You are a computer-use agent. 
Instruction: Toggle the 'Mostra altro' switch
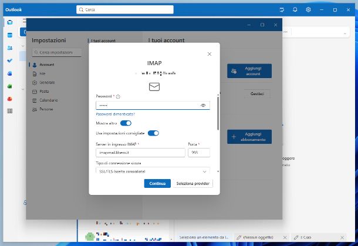pyautogui.click(x=126, y=123)
